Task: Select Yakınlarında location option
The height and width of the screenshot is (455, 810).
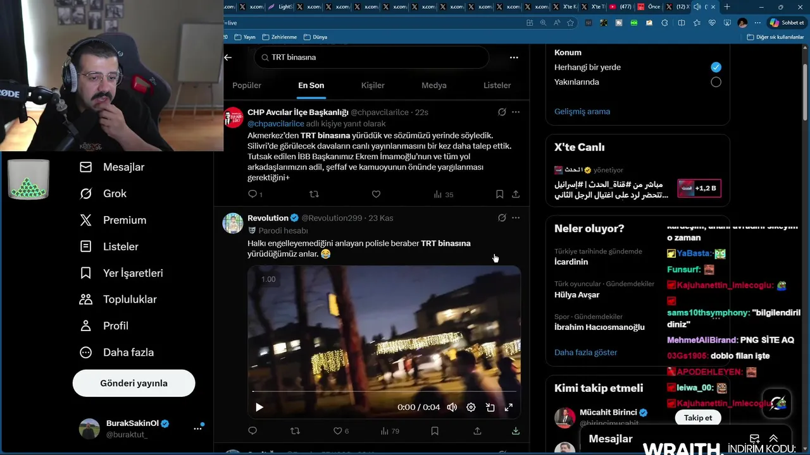Action: (x=716, y=82)
